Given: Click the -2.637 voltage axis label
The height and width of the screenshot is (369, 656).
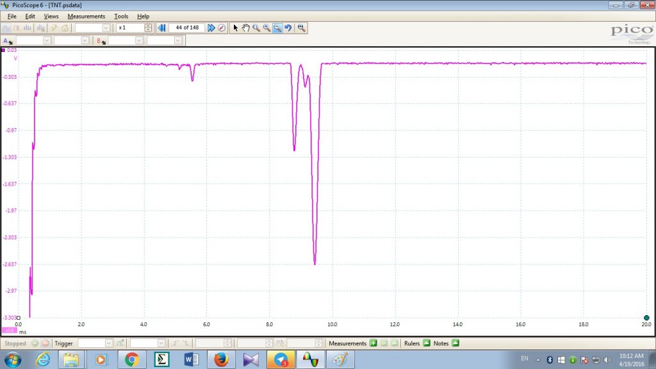Looking at the screenshot, I should coord(9,264).
